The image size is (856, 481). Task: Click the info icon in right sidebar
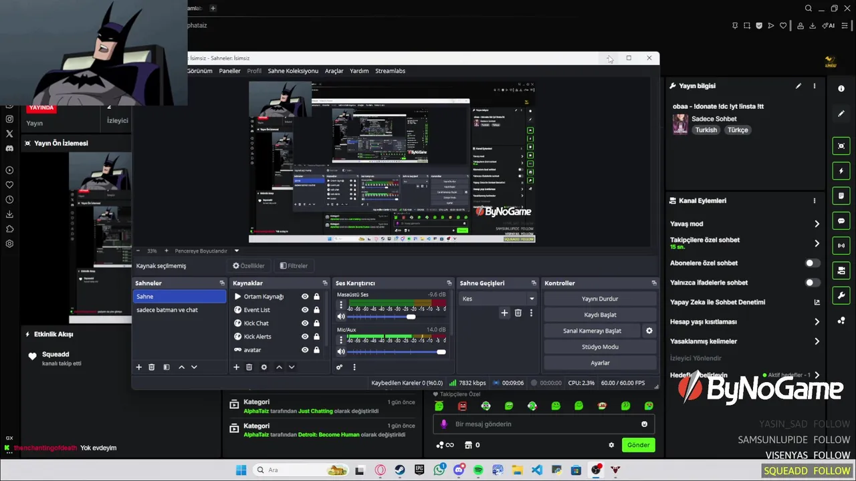point(841,88)
